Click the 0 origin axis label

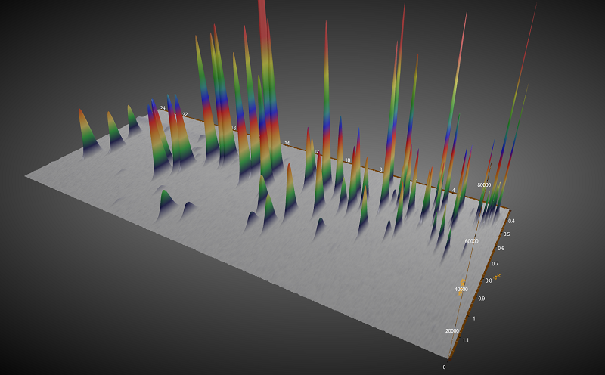[x=444, y=367]
